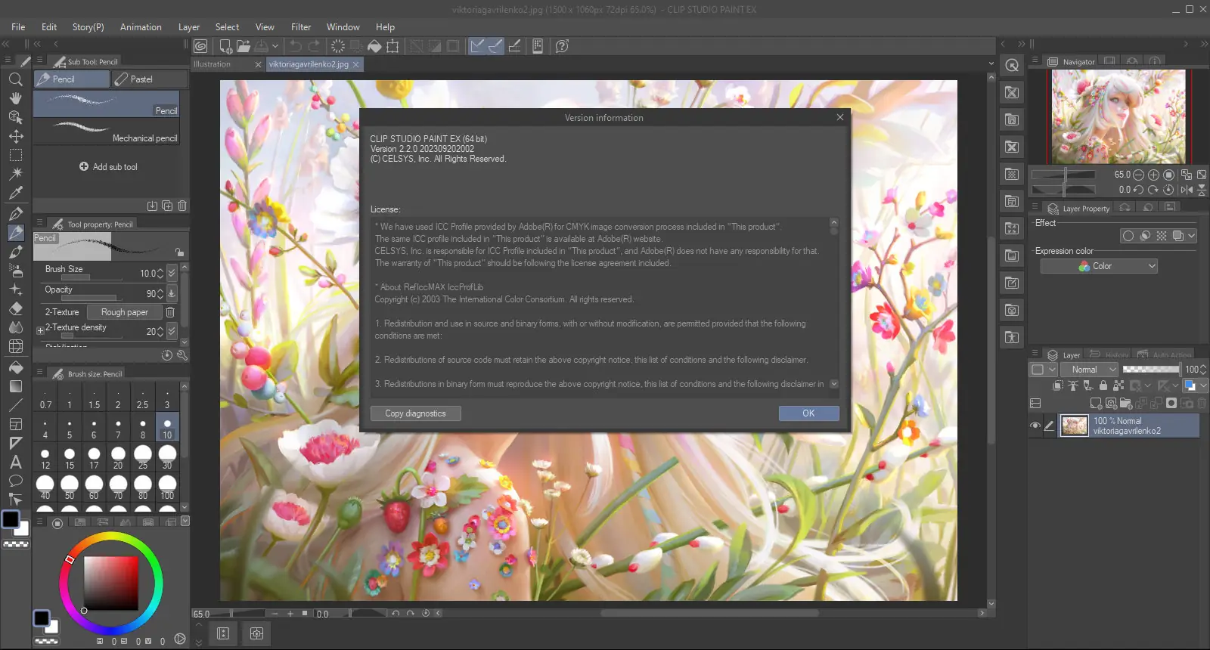Image resolution: width=1210 pixels, height=650 pixels.
Task: Select the Hand move tool
Action: (x=15, y=98)
